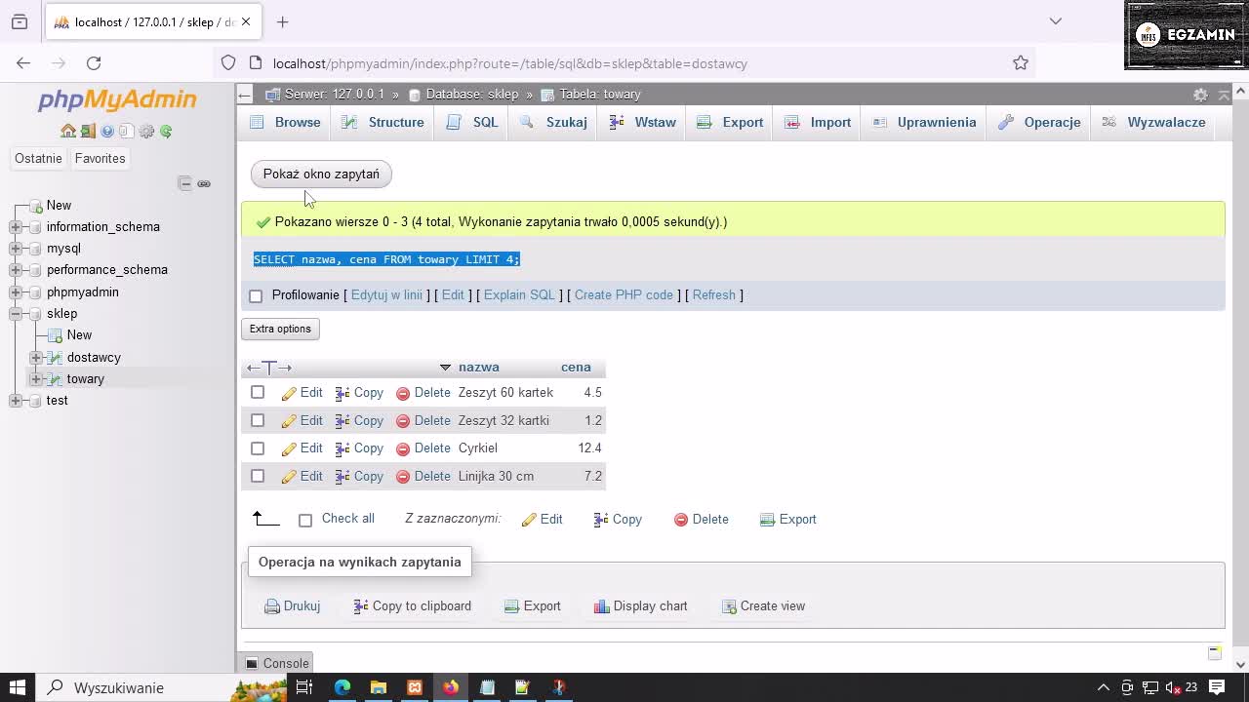Image resolution: width=1249 pixels, height=702 pixels.
Task: Click Pokaż okno zapytań button
Action: (321, 174)
